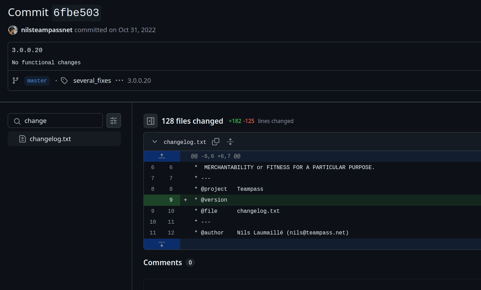The height and width of the screenshot is (290, 481).
Task: Collapse the changelog.txt diff chevron
Action: [155, 142]
